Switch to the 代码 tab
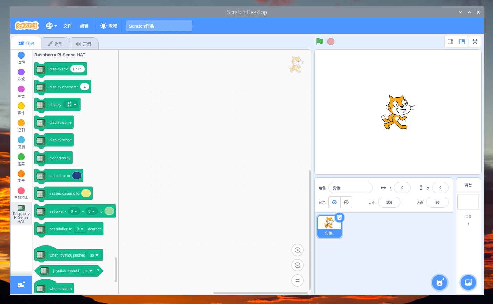493x304 pixels. tap(26, 43)
